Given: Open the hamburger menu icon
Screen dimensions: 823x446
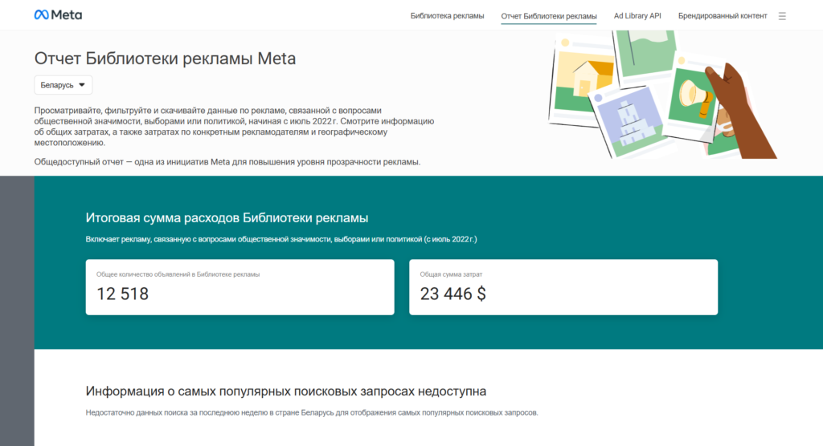Looking at the screenshot, I should coord(782,16).
